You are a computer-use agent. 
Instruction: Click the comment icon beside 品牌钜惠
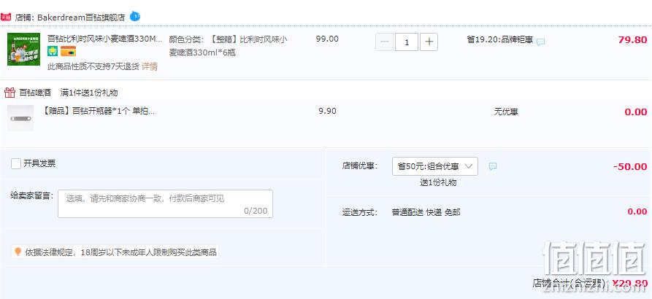coord(540,42)
